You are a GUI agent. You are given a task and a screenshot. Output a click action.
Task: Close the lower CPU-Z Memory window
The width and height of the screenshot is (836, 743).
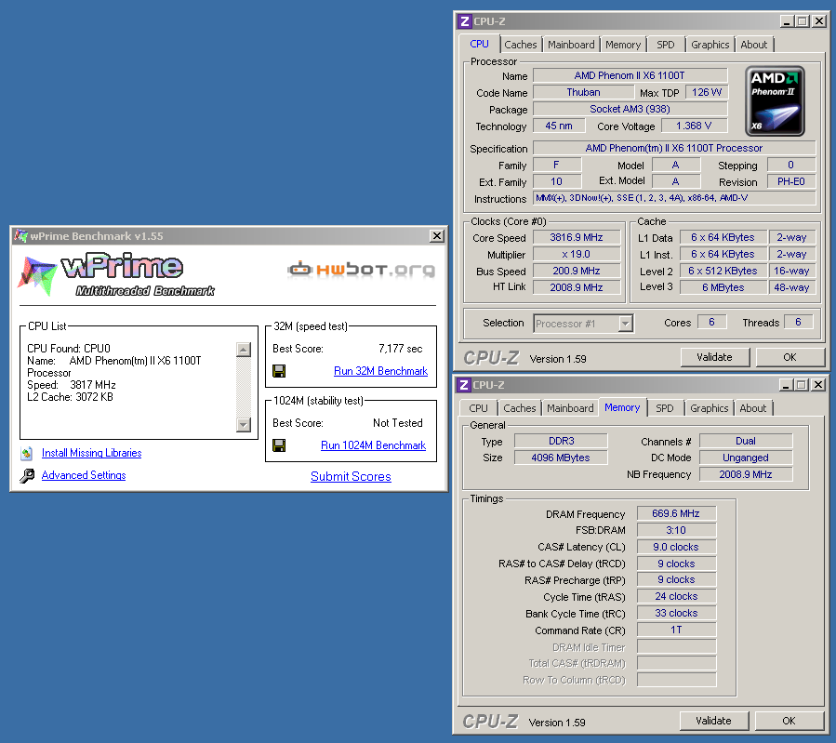click(818, 385)
